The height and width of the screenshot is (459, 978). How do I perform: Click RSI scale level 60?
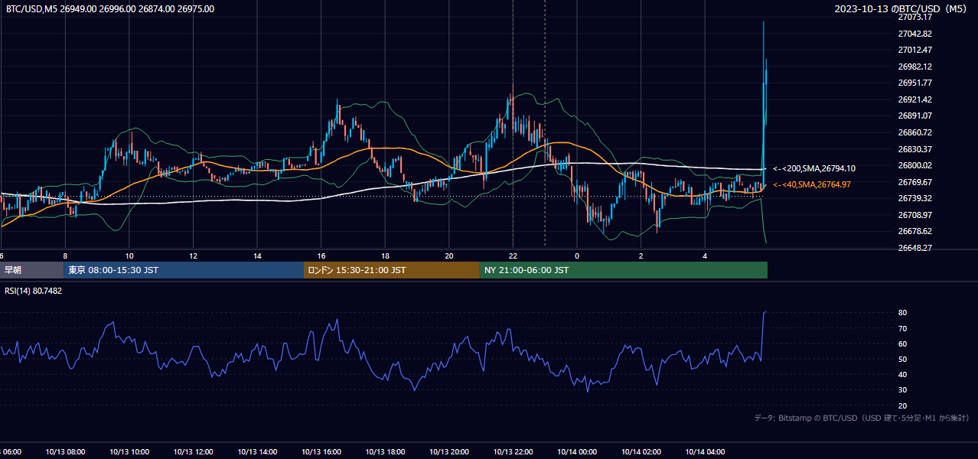(x=903, y=343)
